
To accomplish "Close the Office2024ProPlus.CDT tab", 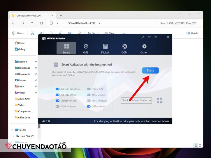I will [52, 16].
